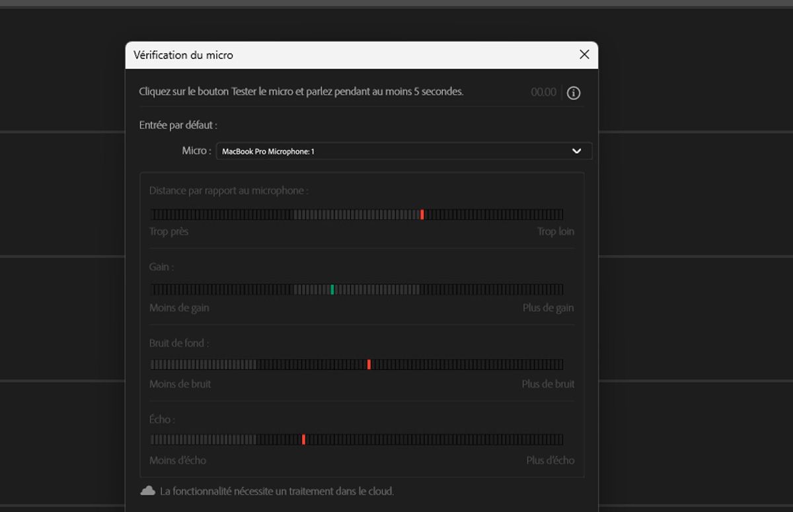The image size is (793, 512).
Task: Click the red marker on Bruit de fond meter
Action: coord(369,364)
